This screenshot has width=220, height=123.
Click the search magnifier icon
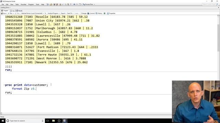[217, 4]
